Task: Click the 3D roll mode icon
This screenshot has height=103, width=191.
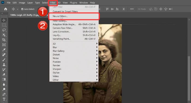Action: tap(156, 9)
